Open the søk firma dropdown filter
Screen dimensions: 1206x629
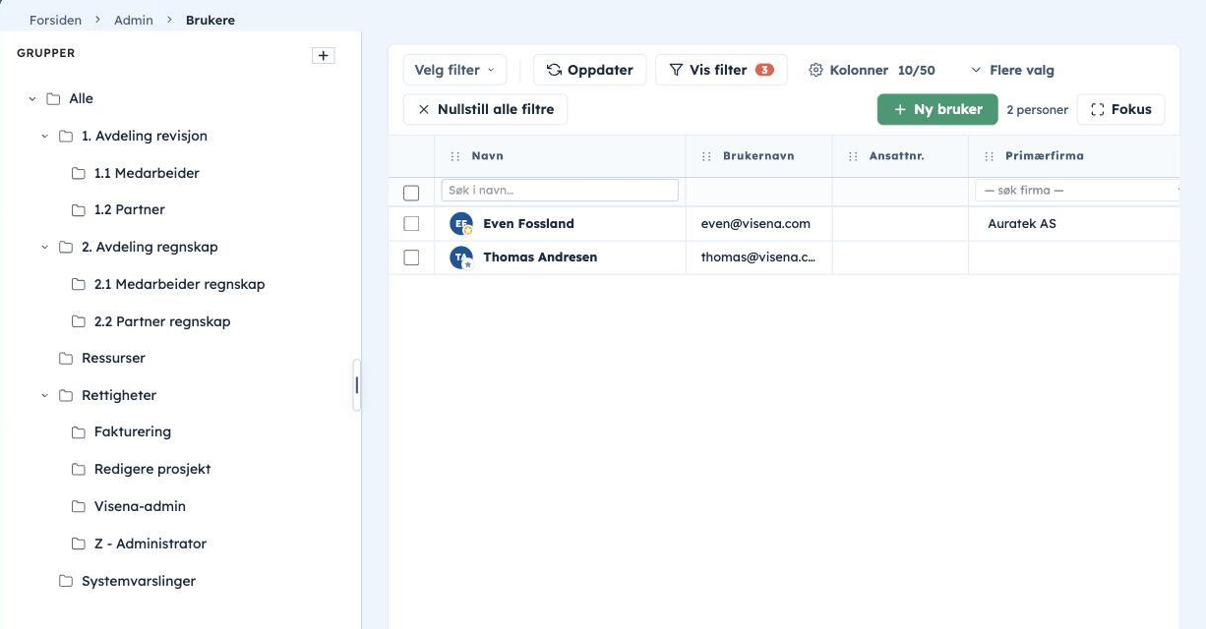coord(1078,190)
